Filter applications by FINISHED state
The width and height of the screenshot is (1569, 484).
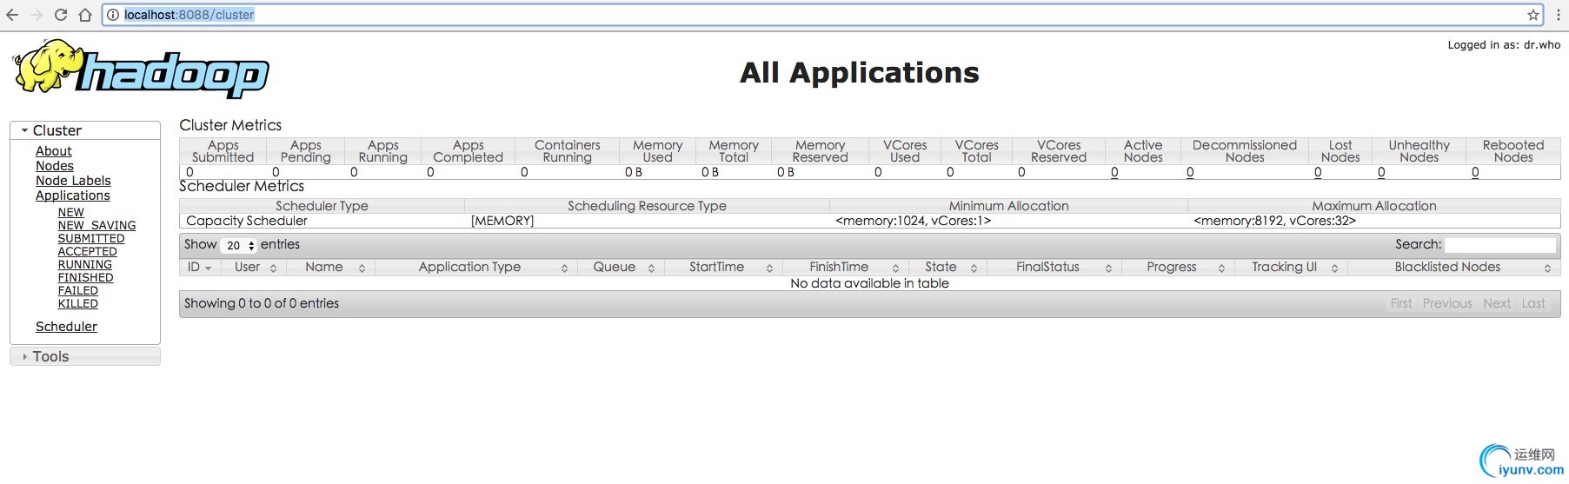tap(85, 277)
